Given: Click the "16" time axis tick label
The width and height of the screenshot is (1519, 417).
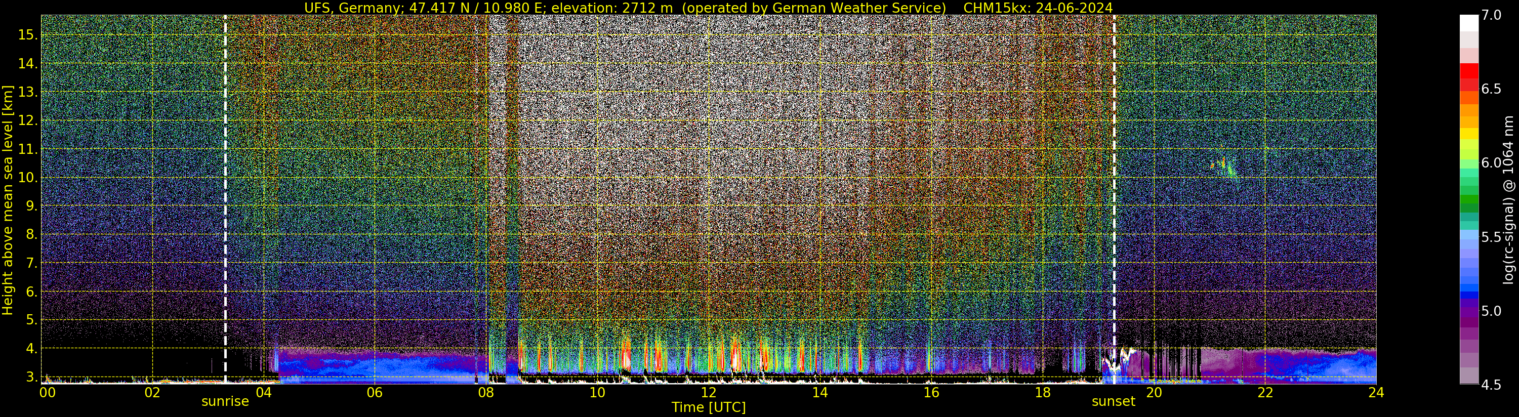Looking at the screenshot, I should pyautogui.click(x=931, y=392).
